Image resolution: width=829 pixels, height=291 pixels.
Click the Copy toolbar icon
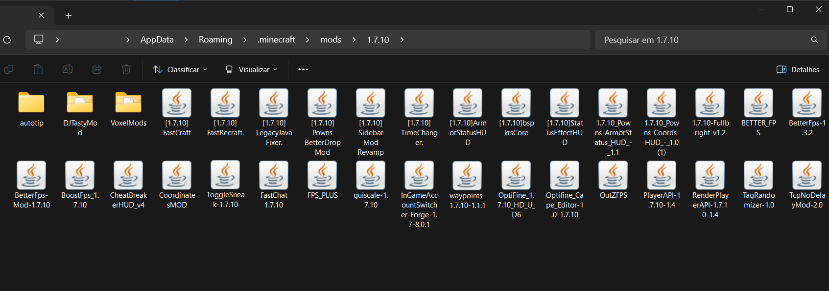coord(9,69)
